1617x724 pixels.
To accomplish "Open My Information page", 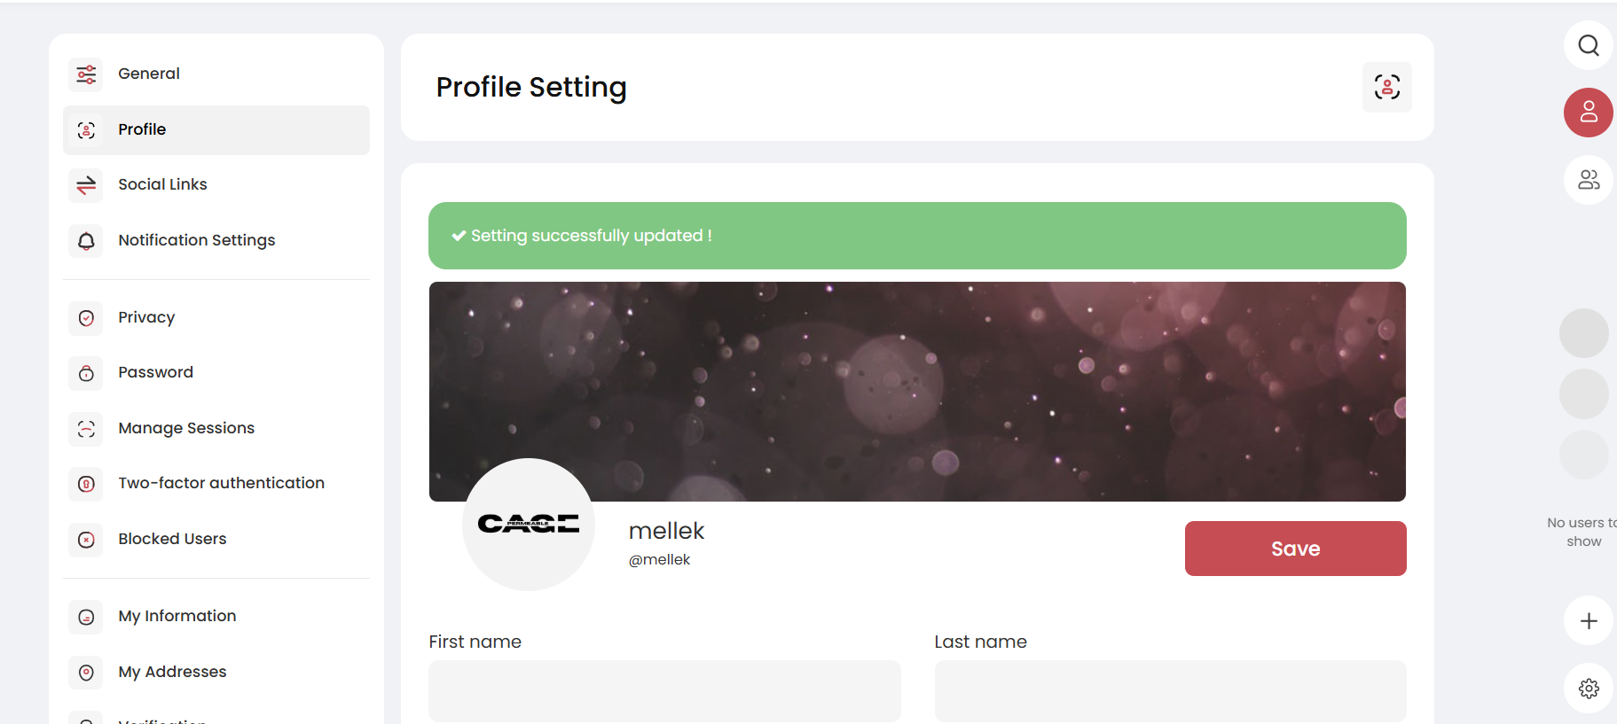I will pos(177,616).
